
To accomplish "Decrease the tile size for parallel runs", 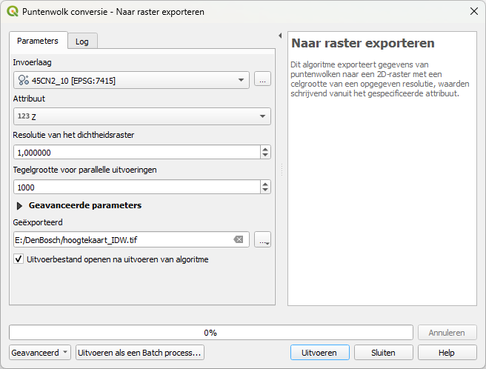I will click(265, 190).
